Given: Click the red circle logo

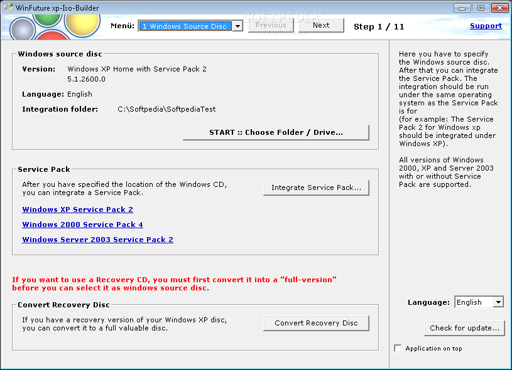Looking at the screenshot, I should pos(52,35).
